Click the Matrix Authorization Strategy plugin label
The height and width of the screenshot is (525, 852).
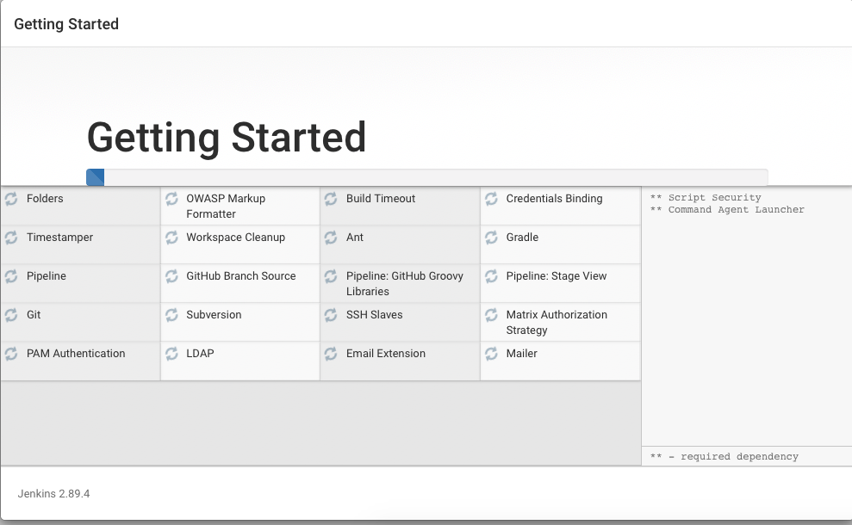tap(556, 322)
